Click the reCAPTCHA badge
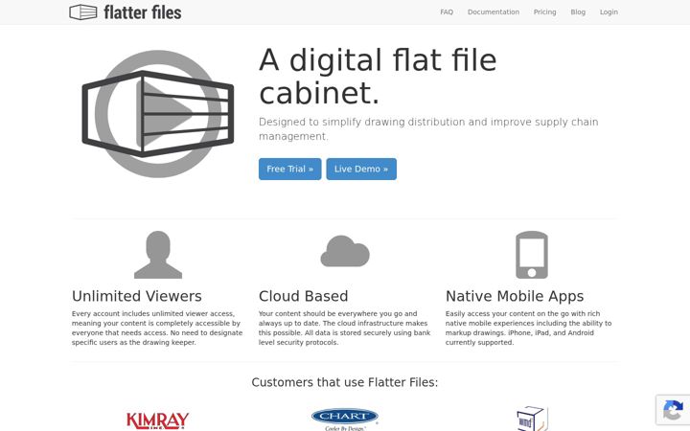Viewport: 690px width, 431px height. 673,410
